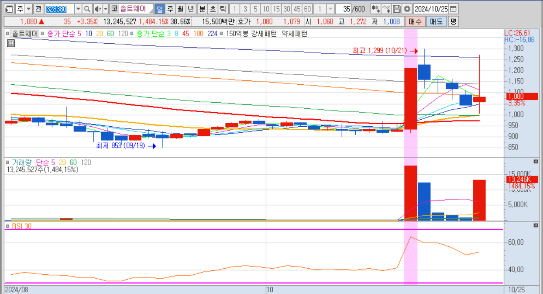Click the 매도 sell button
Viewport: 543px width, 294px height.
pyautogui.click(x=436, y=21)
